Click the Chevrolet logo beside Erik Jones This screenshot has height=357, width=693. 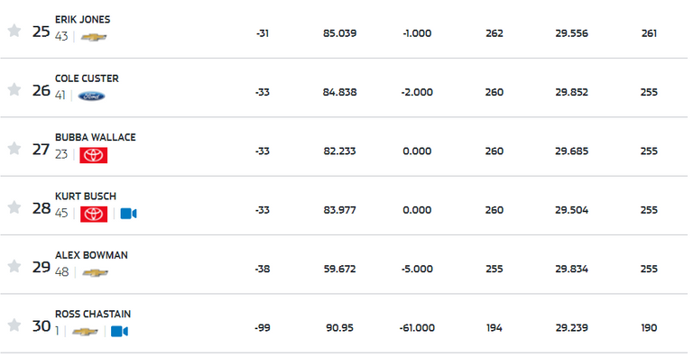coord(94,37)
